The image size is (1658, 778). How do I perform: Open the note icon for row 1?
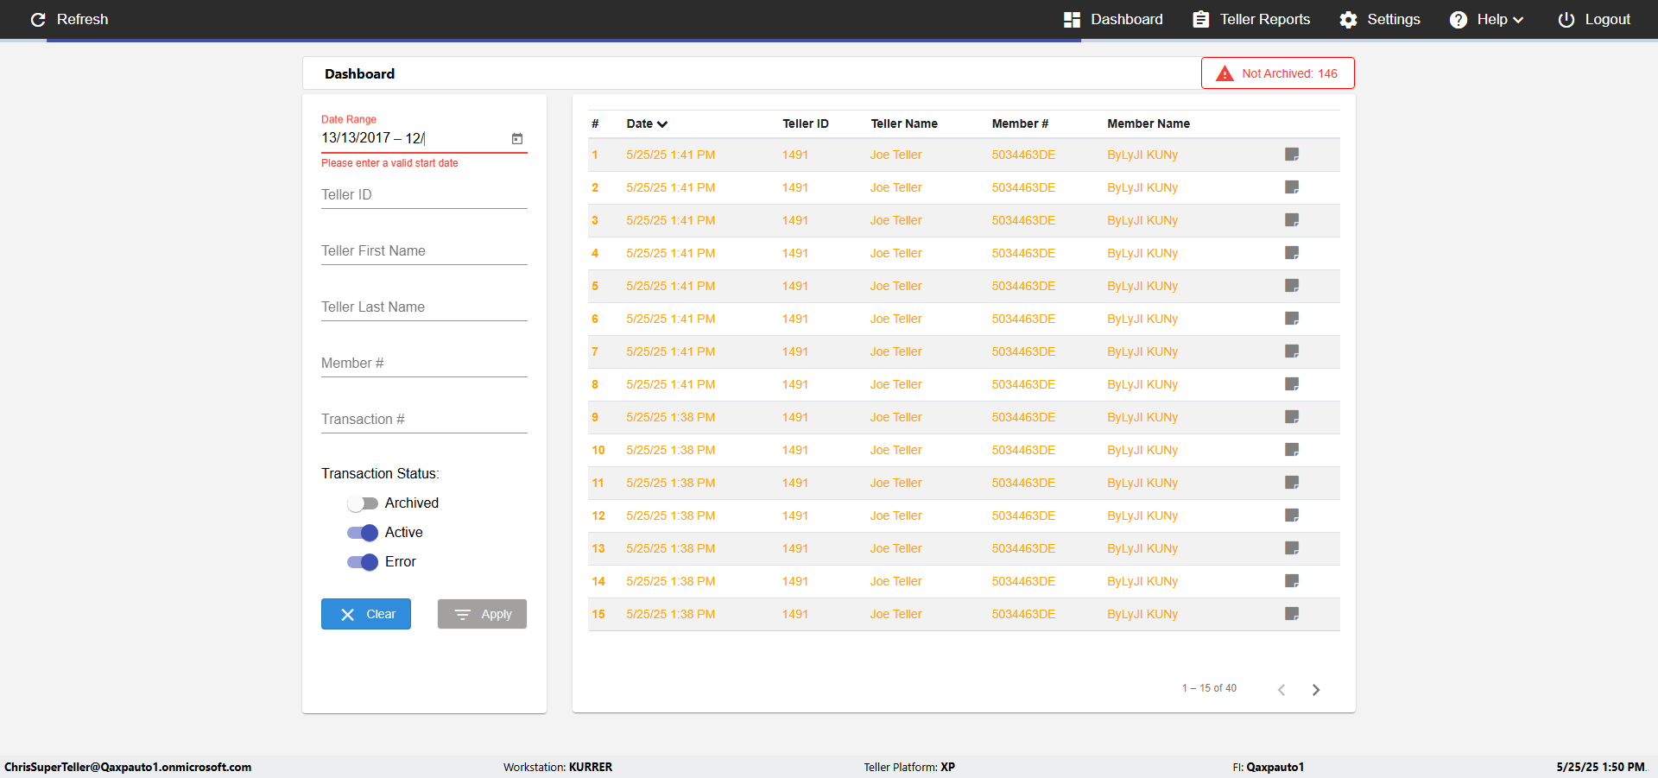pos(1292,155)
